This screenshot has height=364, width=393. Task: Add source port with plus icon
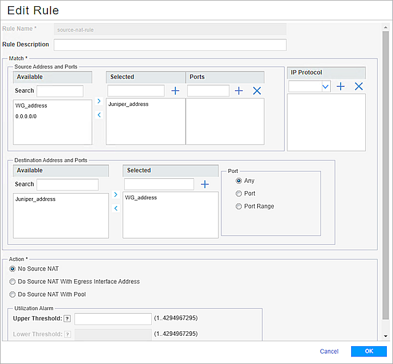(239, 90)
